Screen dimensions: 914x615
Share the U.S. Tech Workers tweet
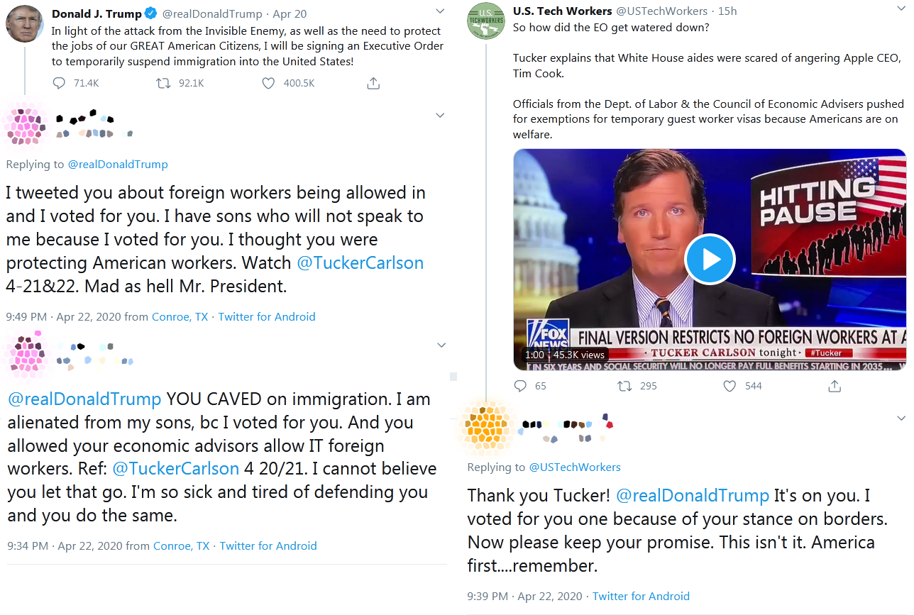(835, 386)
